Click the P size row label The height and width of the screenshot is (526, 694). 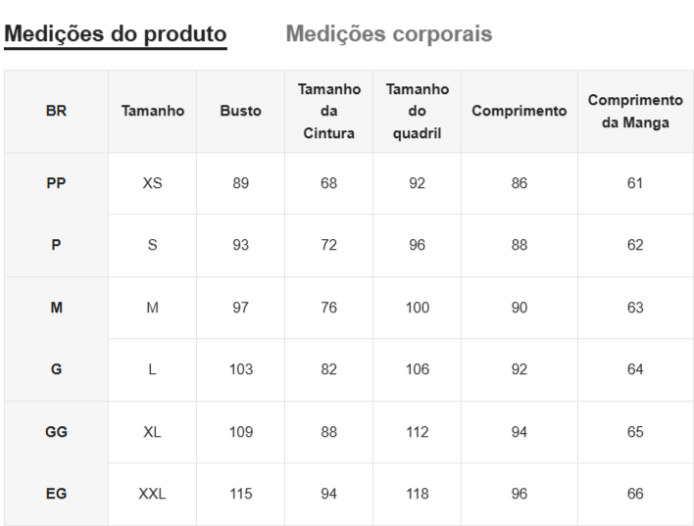[x=56, y=245]
